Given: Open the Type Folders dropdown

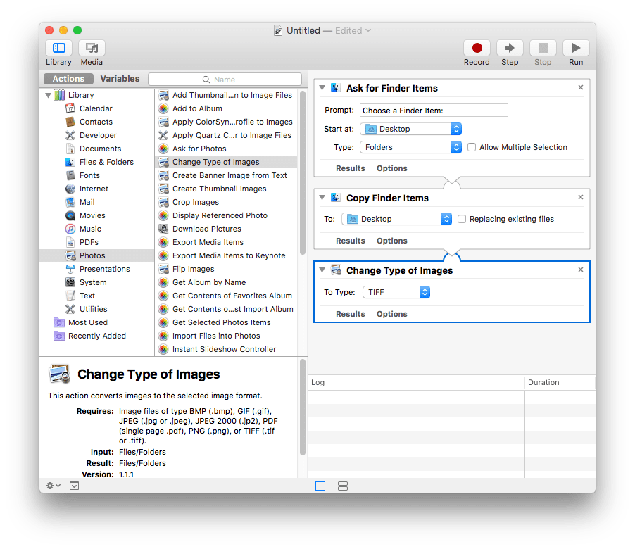Looking at the screenshot, I should [x=410, y=147].
